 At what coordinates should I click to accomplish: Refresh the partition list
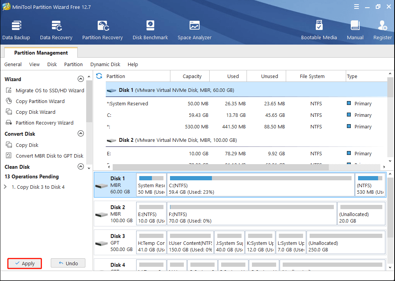(99, 76)
